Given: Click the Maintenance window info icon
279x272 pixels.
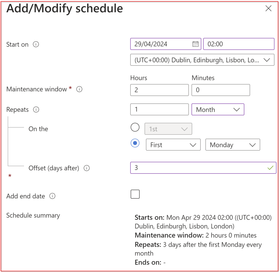Looking at the screenshot, I should [x=79, y=89].
